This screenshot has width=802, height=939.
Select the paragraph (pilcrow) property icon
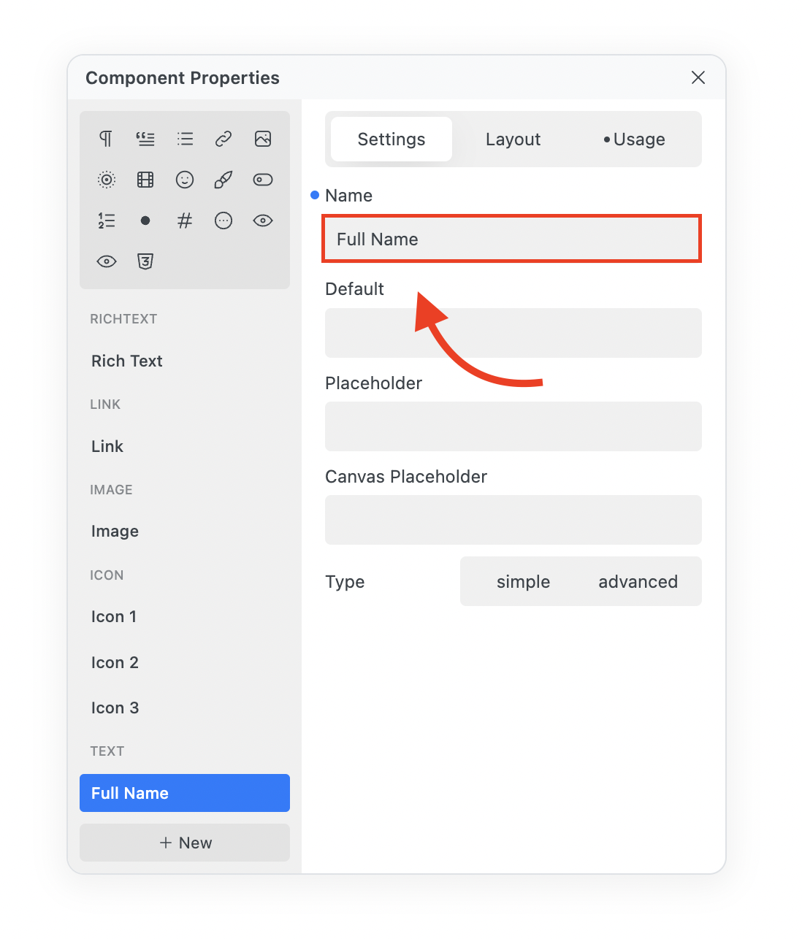(x=107, y=139)
